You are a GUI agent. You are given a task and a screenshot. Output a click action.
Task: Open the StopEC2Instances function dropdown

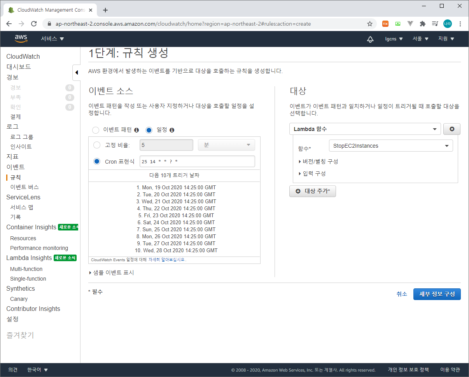[x=391, y=146]
